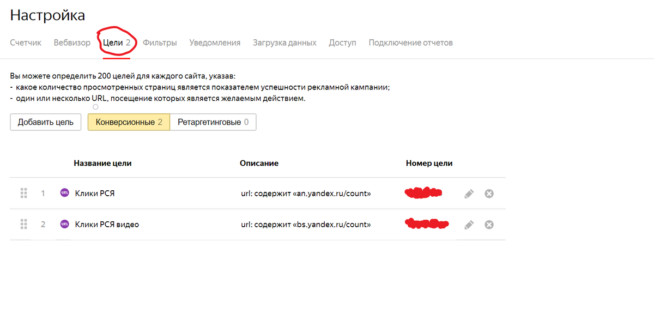Click the URL icon beside Клики РСЯ видео

[x=65, y=224]
